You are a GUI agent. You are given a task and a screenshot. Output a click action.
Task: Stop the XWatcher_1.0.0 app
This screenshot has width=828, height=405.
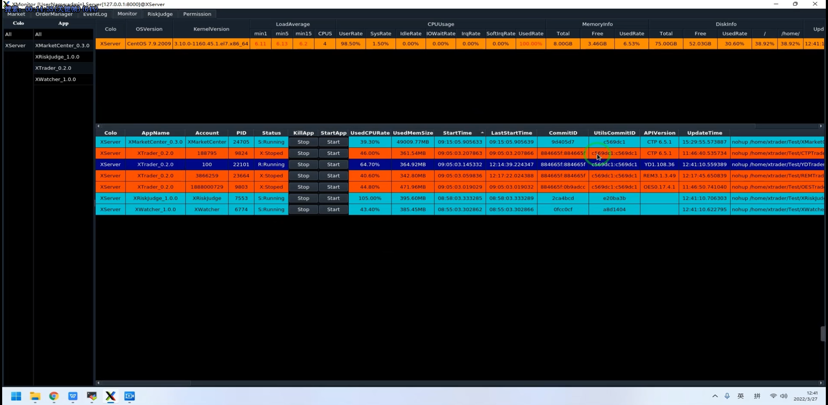[x=303, y=210]
